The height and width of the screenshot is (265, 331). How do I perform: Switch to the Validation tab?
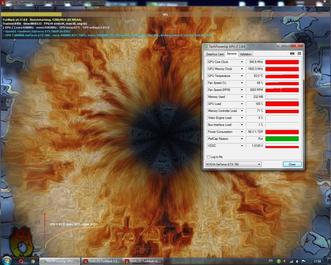coord(246,54)
